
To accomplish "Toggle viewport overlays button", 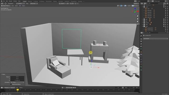I will tap(125, 6).
